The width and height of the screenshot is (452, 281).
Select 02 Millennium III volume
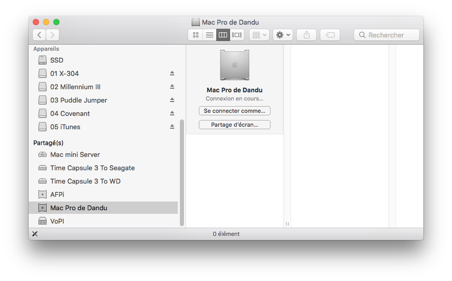[x=103, y=87]
